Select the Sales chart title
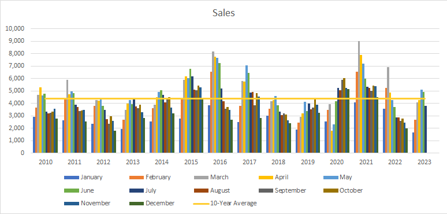 pyautogui.click(x=223, y=13)
